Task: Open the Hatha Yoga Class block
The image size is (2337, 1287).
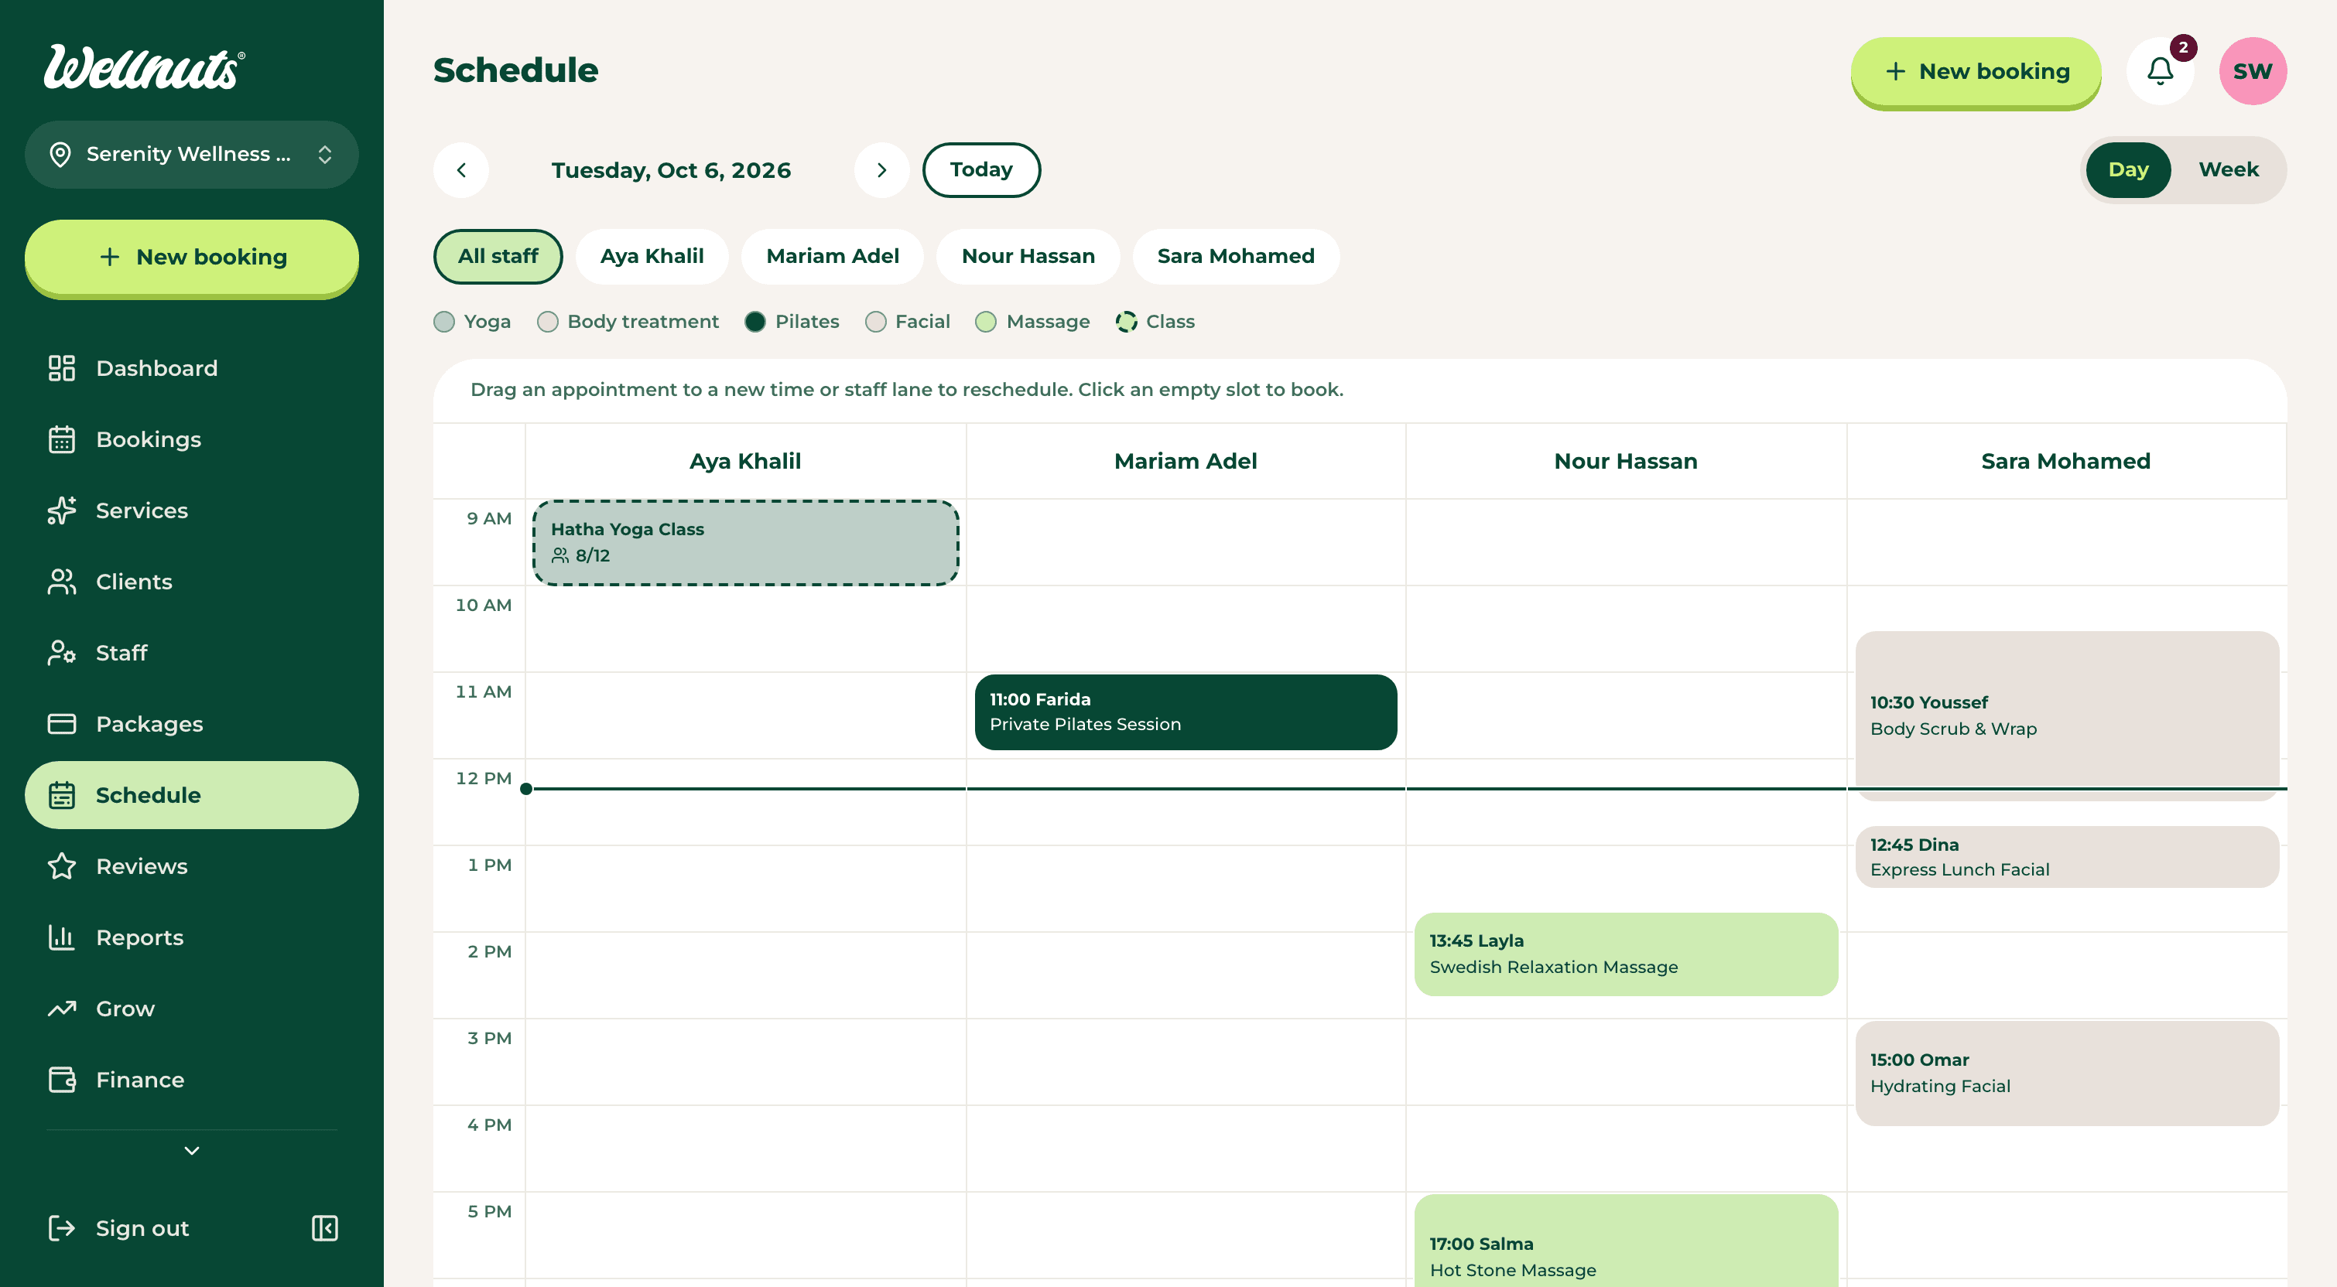Action: click(746, 542)
